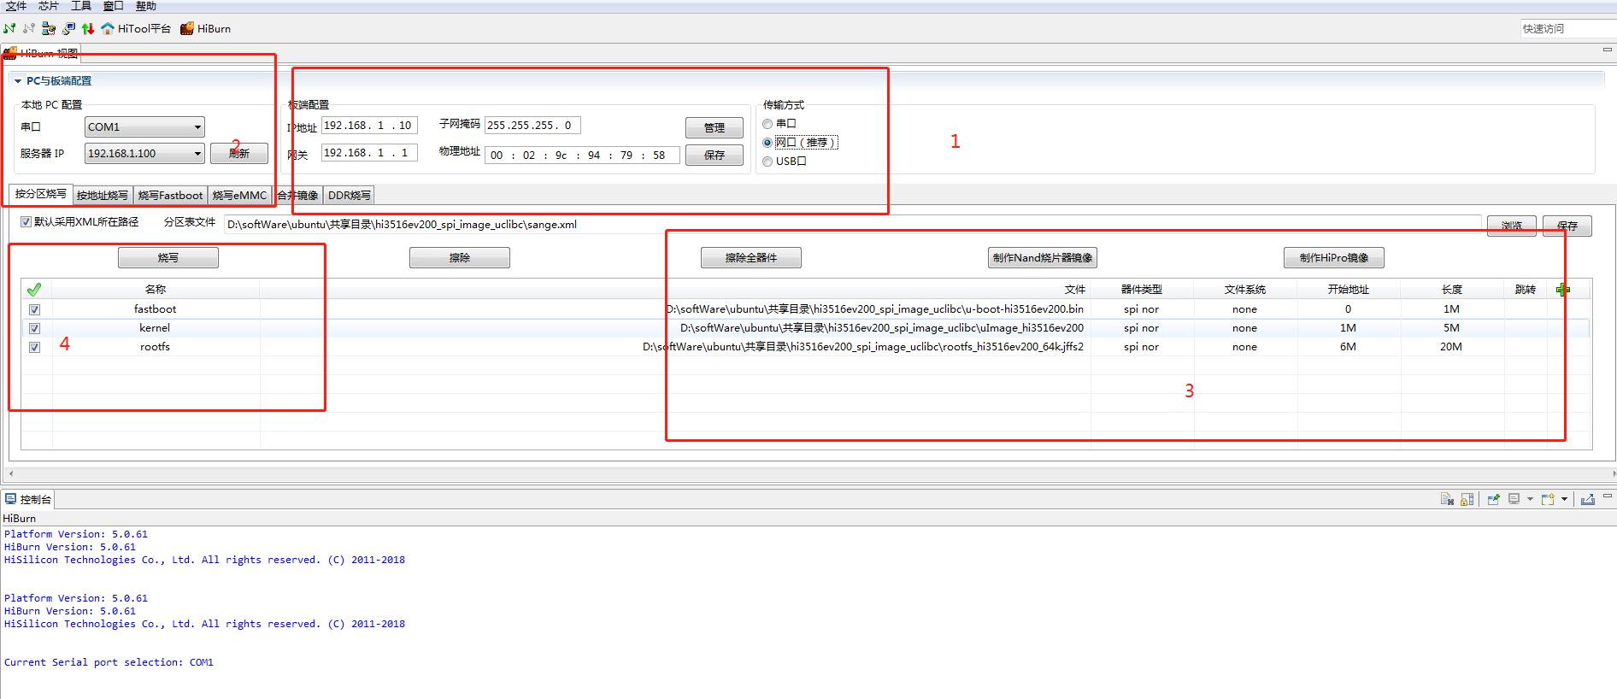This screenshot has width=1617, height=699.
Task: Click the horizontal scrollbar left arrow
Action: click(x=10, y=473)
